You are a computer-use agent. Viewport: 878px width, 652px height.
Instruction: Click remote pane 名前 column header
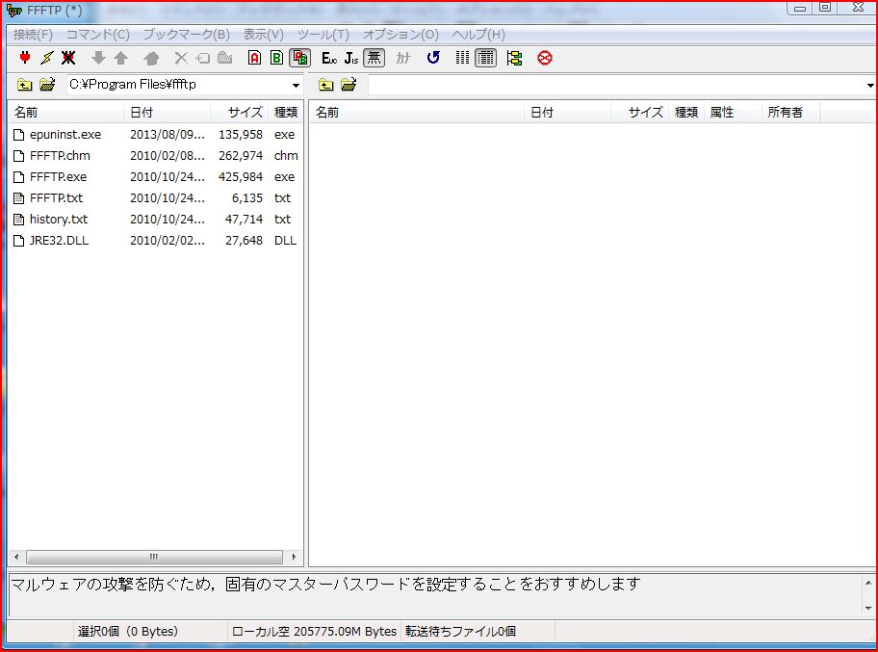(x=417, y=113)
